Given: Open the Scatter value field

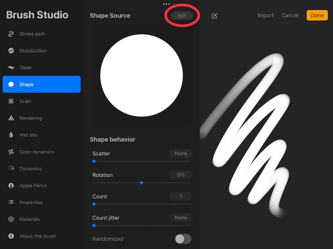Looking at the screenshot, I should pos(180,153).
